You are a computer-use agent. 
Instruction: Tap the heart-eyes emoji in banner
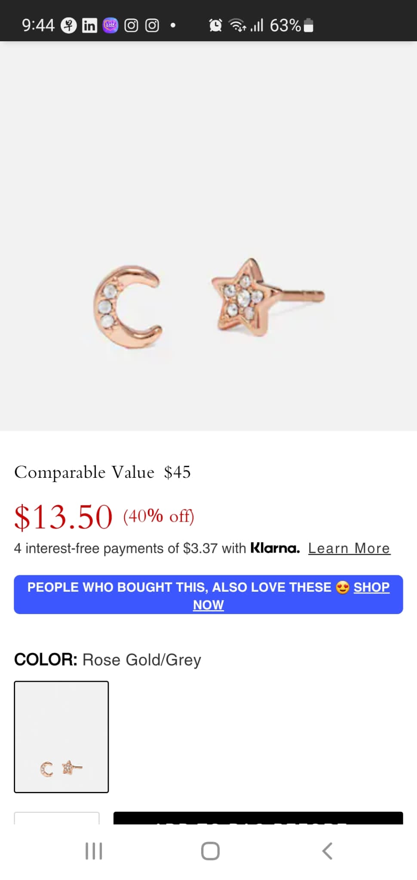click(343, 587)
